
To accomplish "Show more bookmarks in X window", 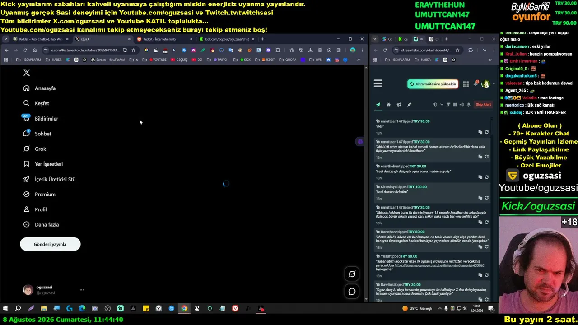I will point(359,60).
